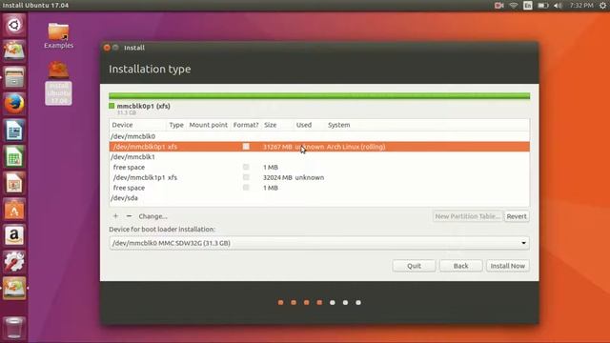
Task: Select the /dev/sda device row
Action: 319,198
